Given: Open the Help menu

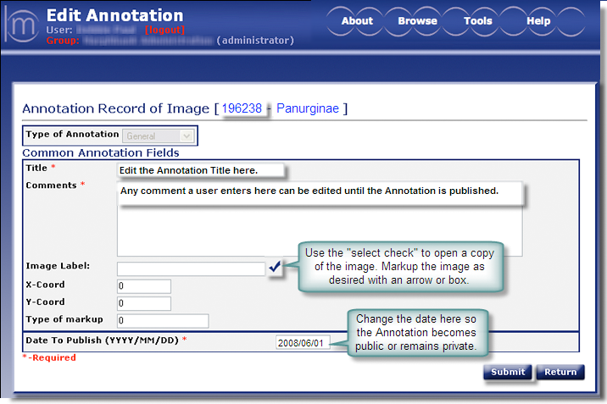Looking at the screenshot, I should point(538,21).
